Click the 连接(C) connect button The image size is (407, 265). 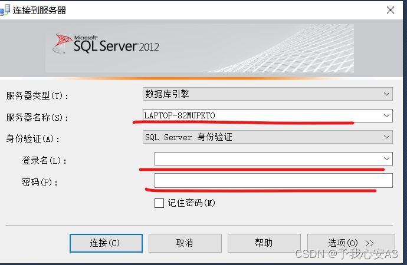click(106, 243)
